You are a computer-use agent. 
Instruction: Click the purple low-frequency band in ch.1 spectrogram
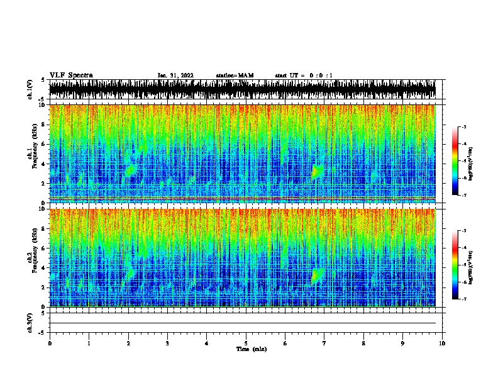tap(242, 199)
